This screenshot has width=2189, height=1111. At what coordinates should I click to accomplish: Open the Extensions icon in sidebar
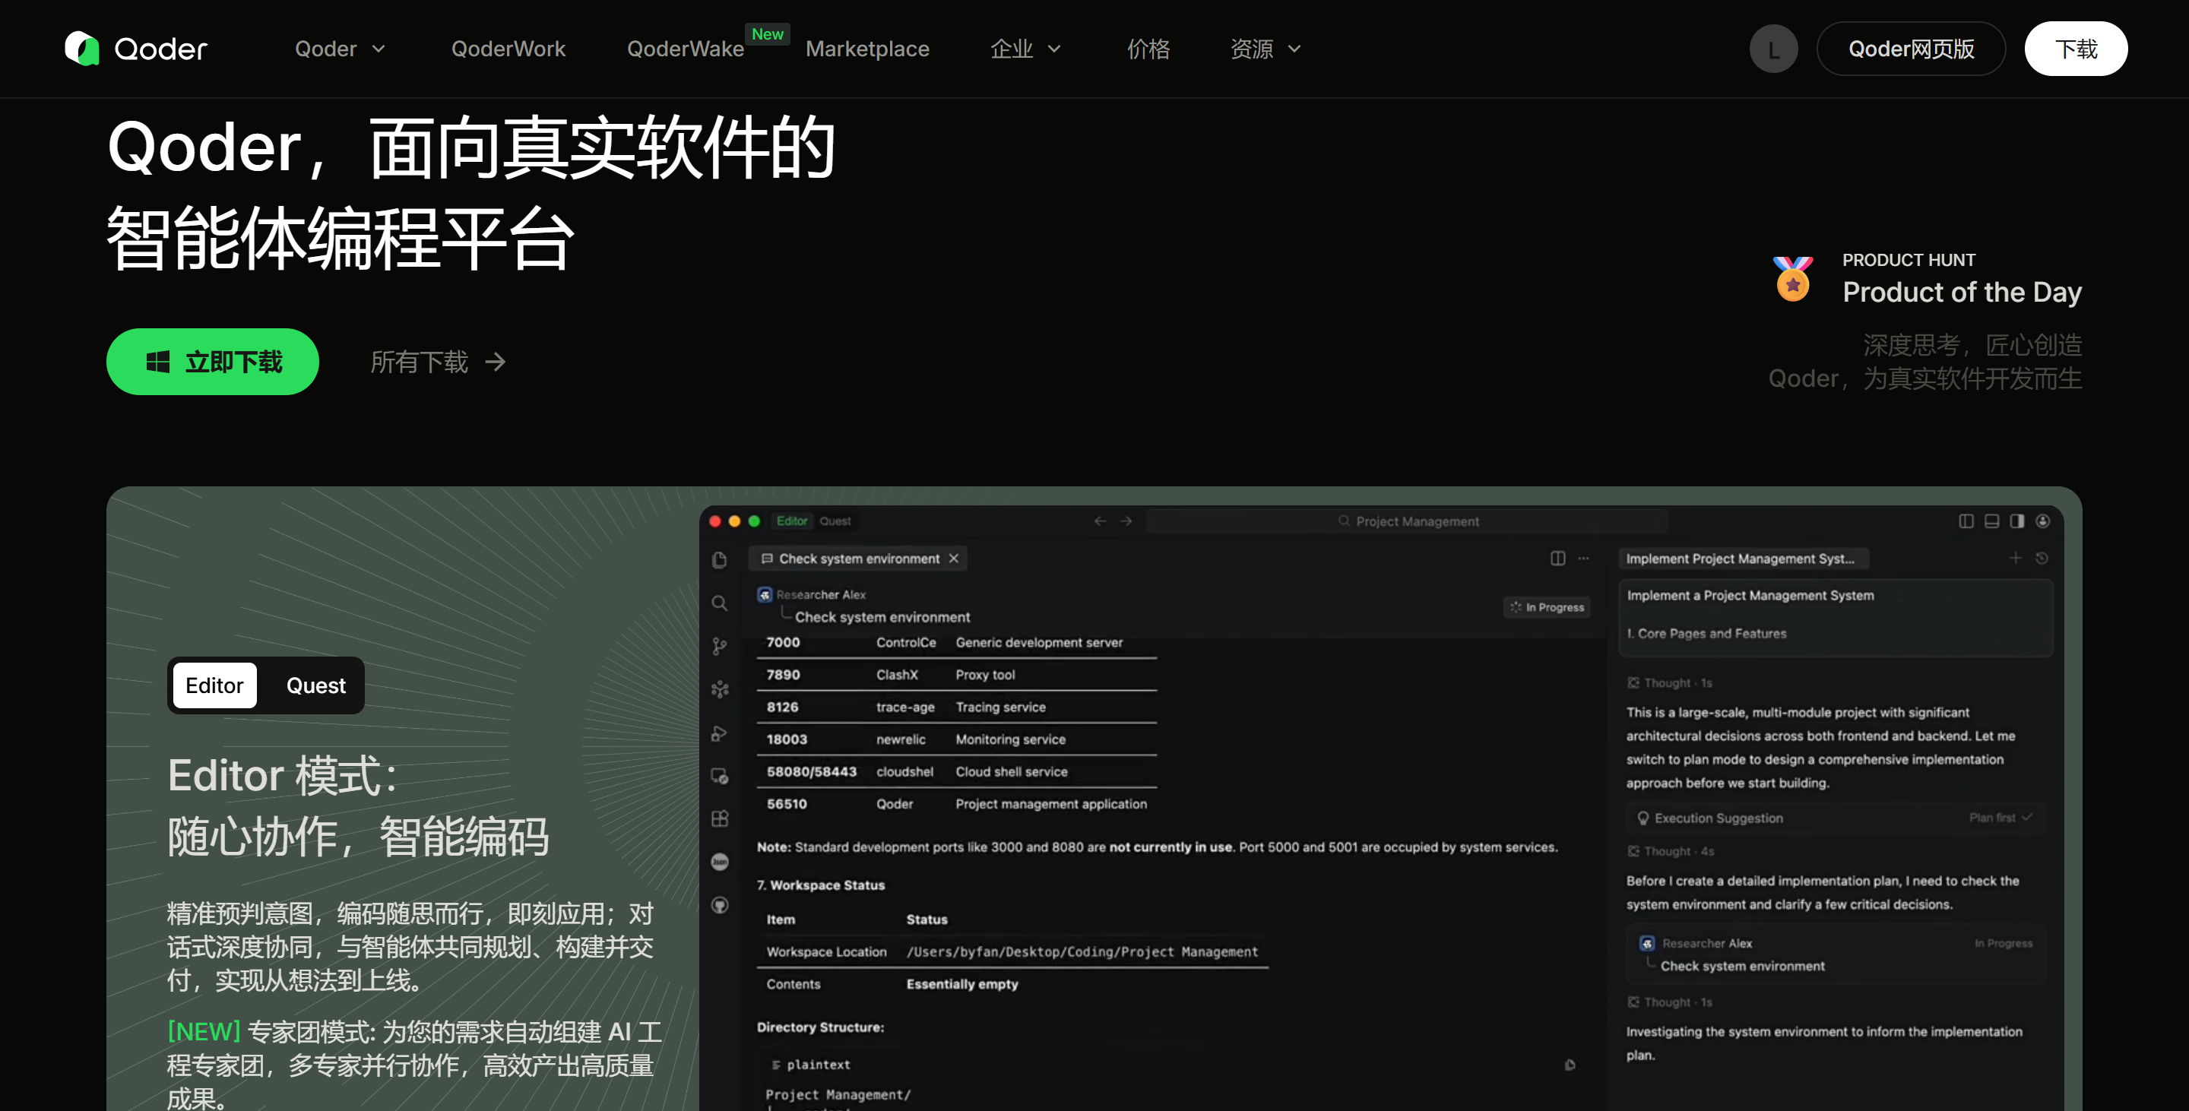(719, 818)
